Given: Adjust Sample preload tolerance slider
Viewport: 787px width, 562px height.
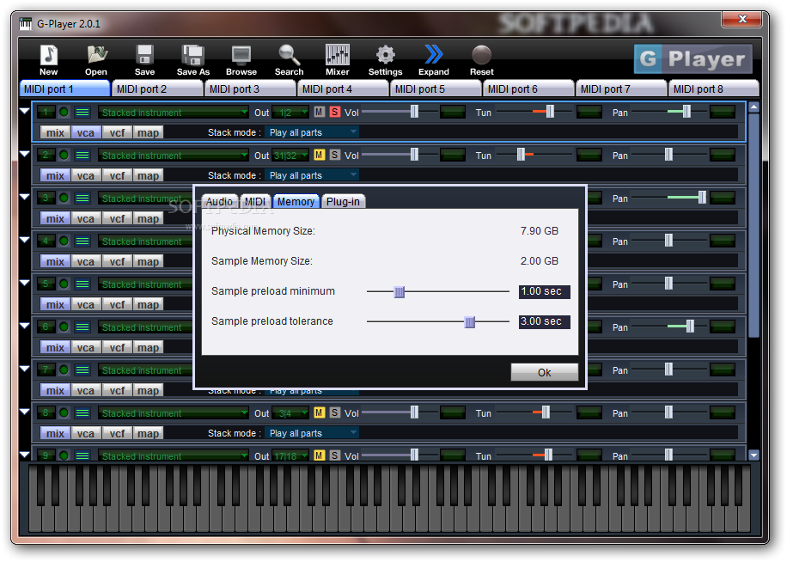Looking at the screenshot, I should pyautogui.click(x=469, y=321).
